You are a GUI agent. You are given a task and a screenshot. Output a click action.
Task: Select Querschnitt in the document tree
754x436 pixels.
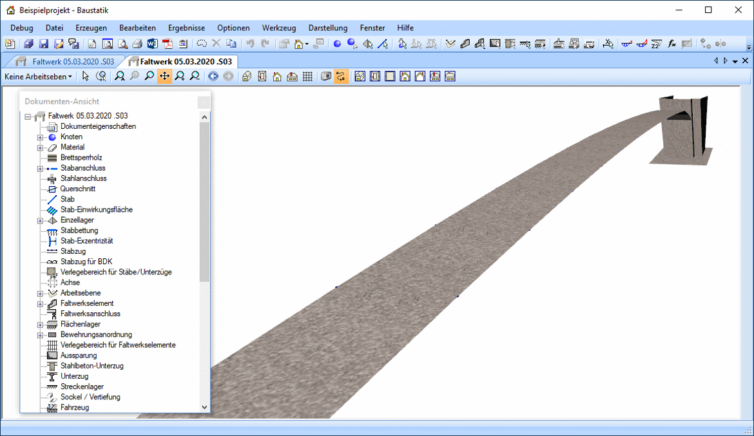point(77,189)
